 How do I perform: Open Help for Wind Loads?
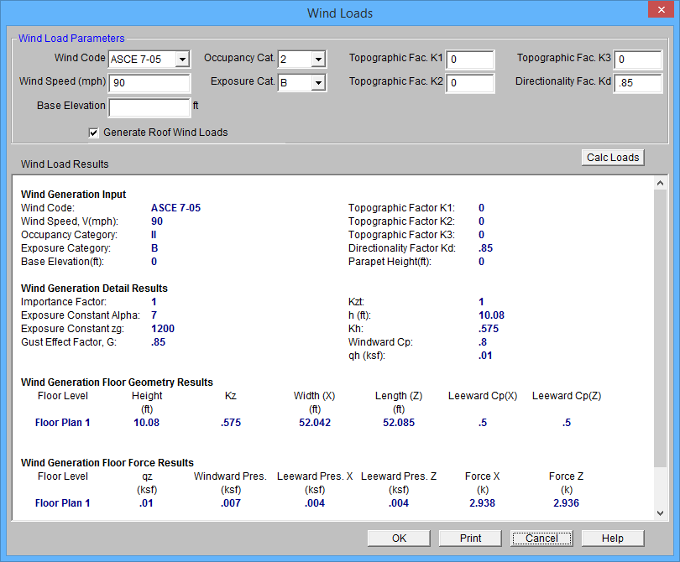pyautogui.click(x=612, y=539)
